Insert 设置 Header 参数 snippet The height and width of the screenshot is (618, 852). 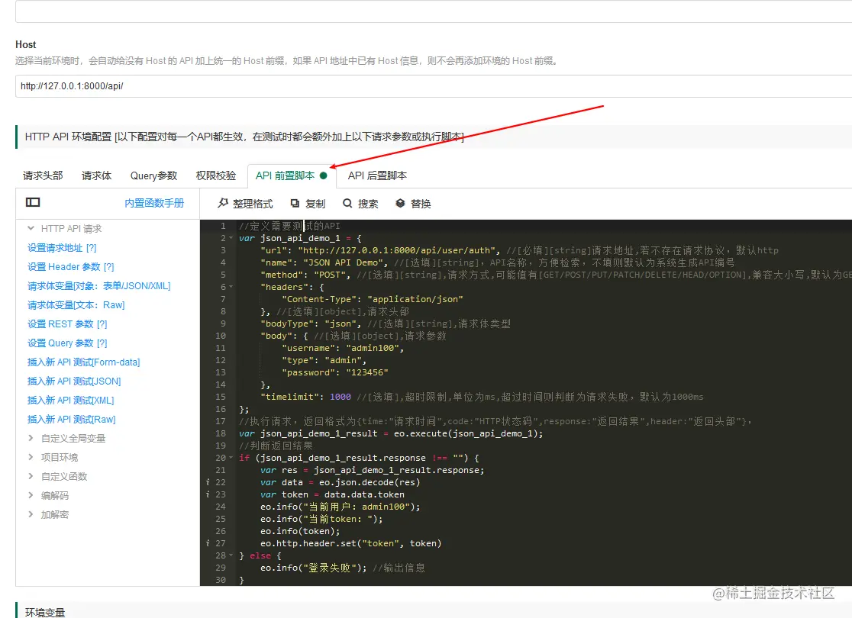(x=71, y=266)
